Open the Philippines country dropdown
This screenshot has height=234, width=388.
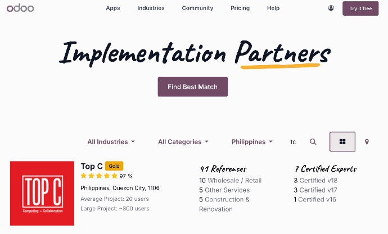click(252, 142)
